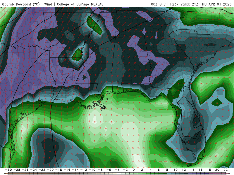
Task: Click the 8 colorbar label
Action: [x=167, y=170]
